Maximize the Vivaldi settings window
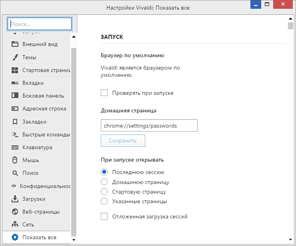Viewport: 296px width, 246px height. [267, 4]
